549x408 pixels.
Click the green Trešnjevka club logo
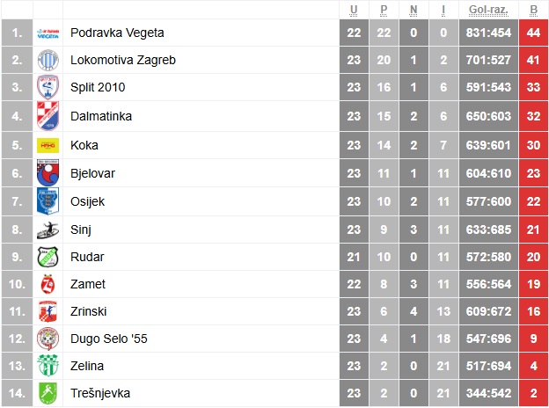(48, 393)
